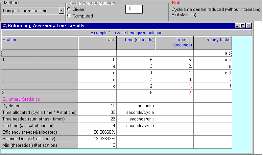Open the Method dropdown arrow

click(x=61, y=11)
